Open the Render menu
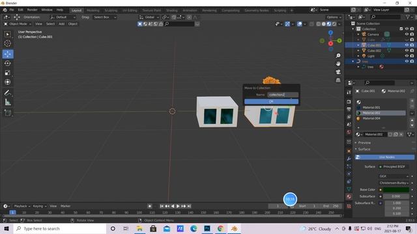The image size is (417, 234). coord(33,10)
